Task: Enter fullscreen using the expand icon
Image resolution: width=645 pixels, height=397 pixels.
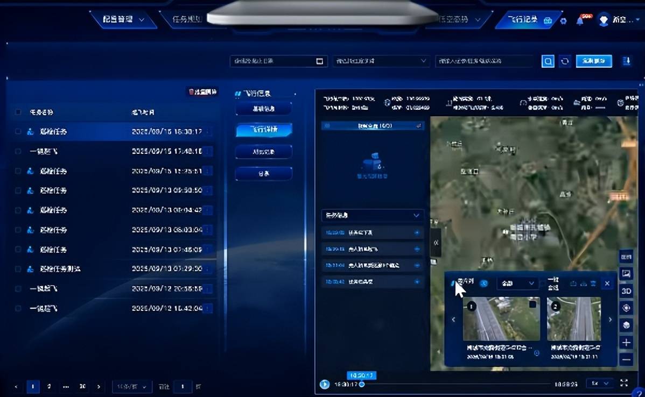Action: point(624,384)
